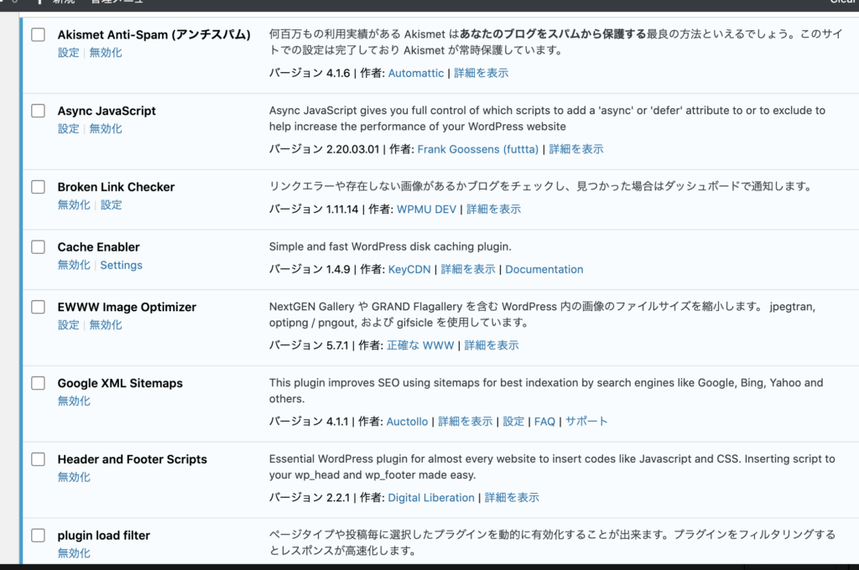
Task: Click the バージョン 1.4.9 version text
Action: point(310,269)
